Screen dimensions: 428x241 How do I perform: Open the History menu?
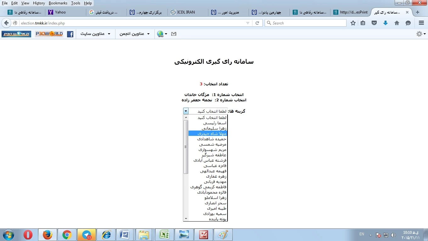coord(39,3)
